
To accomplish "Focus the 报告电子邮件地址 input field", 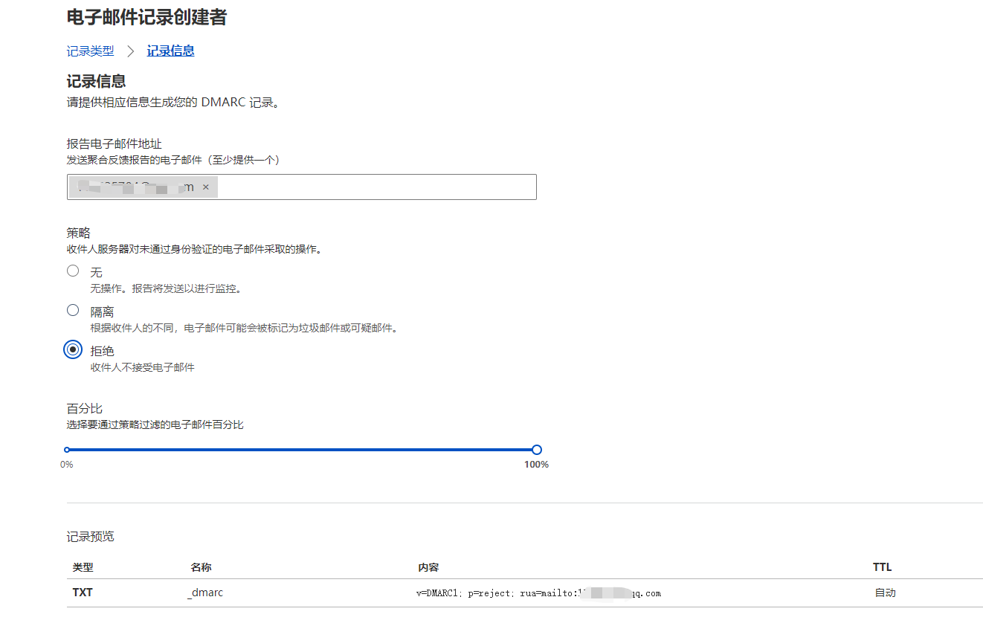I will tap(301, 187).
